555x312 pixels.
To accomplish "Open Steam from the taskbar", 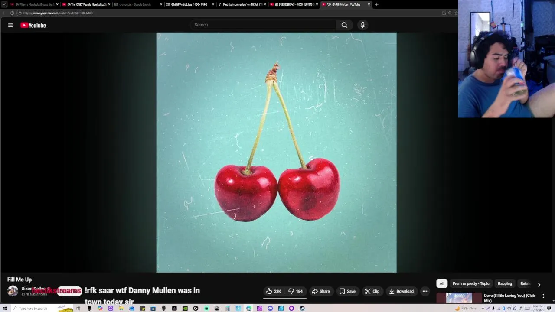I will (302, 308).
